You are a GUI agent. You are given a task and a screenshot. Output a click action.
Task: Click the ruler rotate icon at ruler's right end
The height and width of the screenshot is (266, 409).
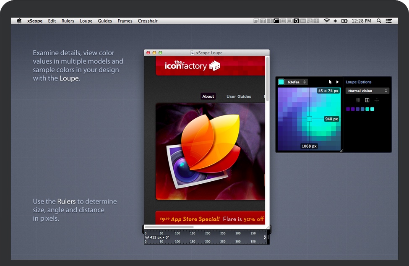click(x=265, y=237)
